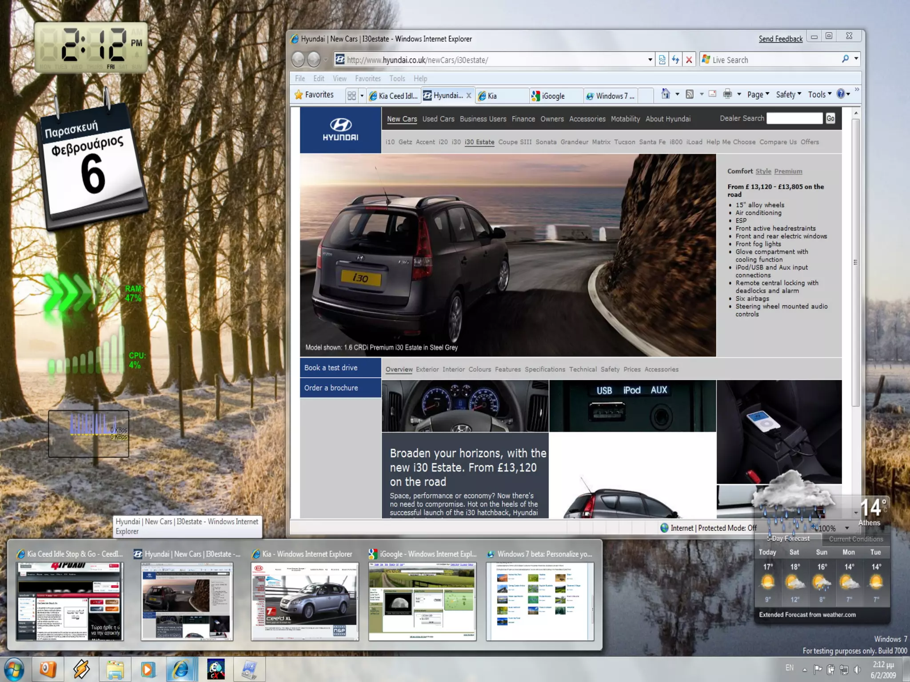Switch to the iGoogle browser tab

click(x=553, y=96)
